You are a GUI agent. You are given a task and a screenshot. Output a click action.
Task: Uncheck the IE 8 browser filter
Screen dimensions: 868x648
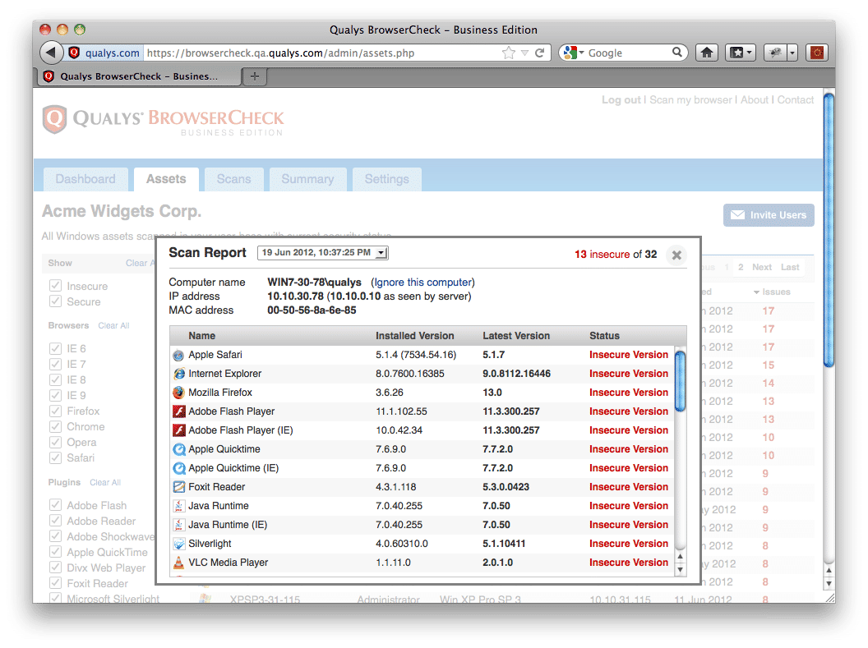coord(55,379)
